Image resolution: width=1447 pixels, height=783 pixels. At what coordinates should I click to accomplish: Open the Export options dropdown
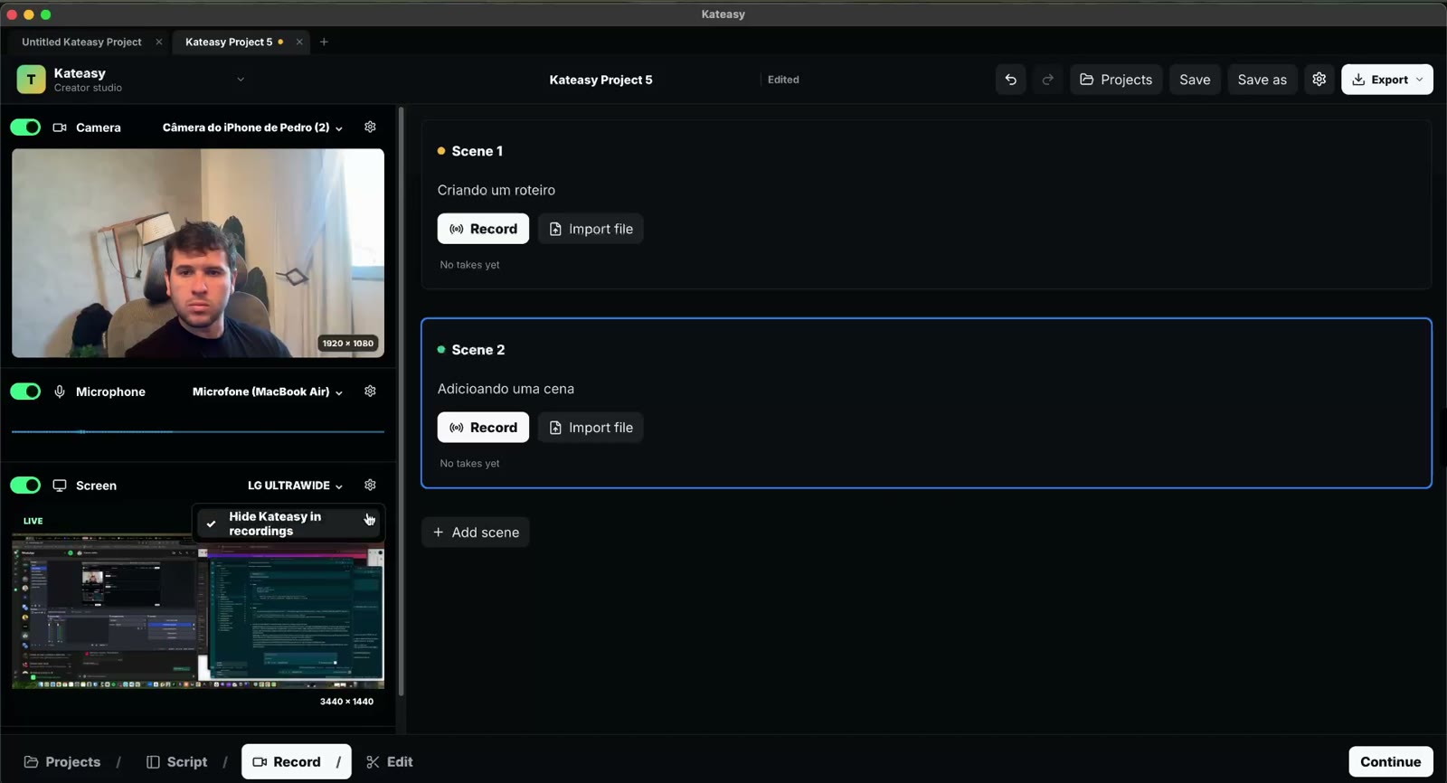1387,80
